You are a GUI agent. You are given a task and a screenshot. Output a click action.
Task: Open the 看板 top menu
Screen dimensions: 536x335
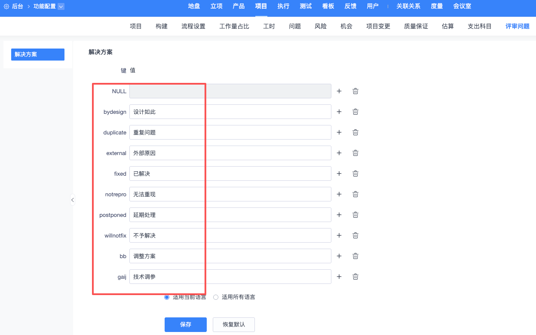point(328,6)
